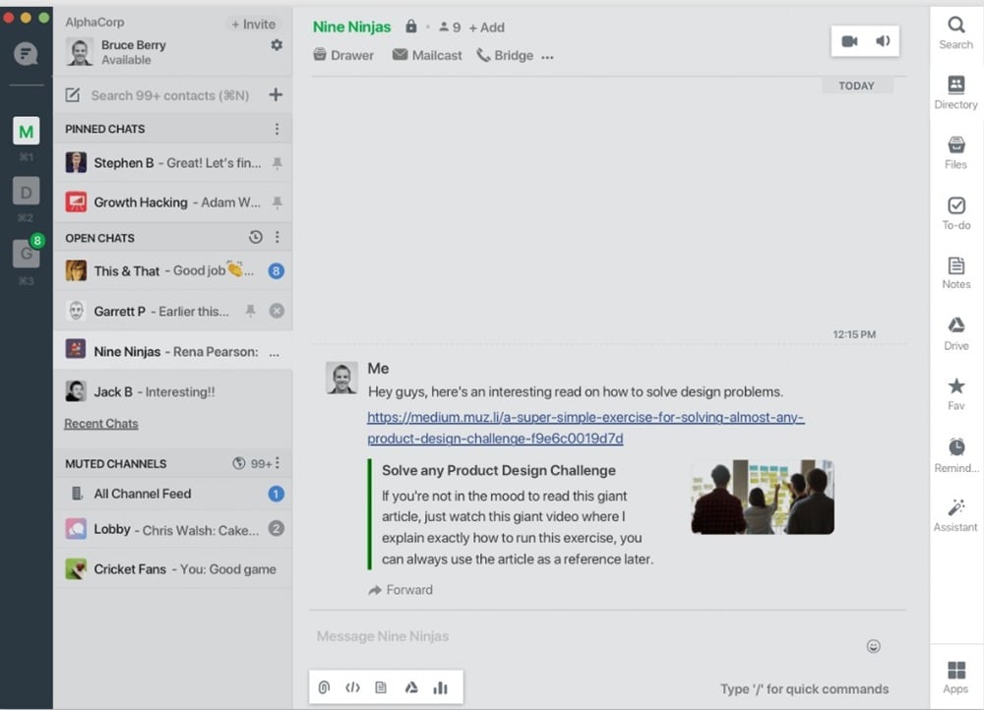This screenshot has width=984, height=710.
Task: Open the Directory panel
Action: (955, 92)
